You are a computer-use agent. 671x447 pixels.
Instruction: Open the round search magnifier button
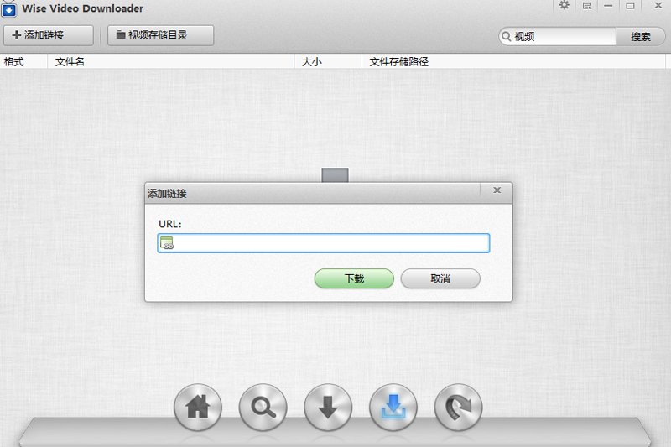(263, 407)
